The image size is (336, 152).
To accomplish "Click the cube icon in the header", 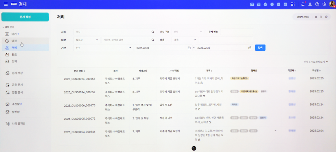I will point(272,4).
